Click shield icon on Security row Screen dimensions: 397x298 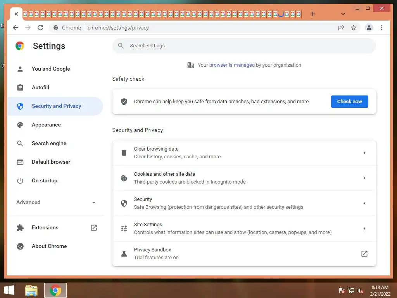(x=124, y=203)
